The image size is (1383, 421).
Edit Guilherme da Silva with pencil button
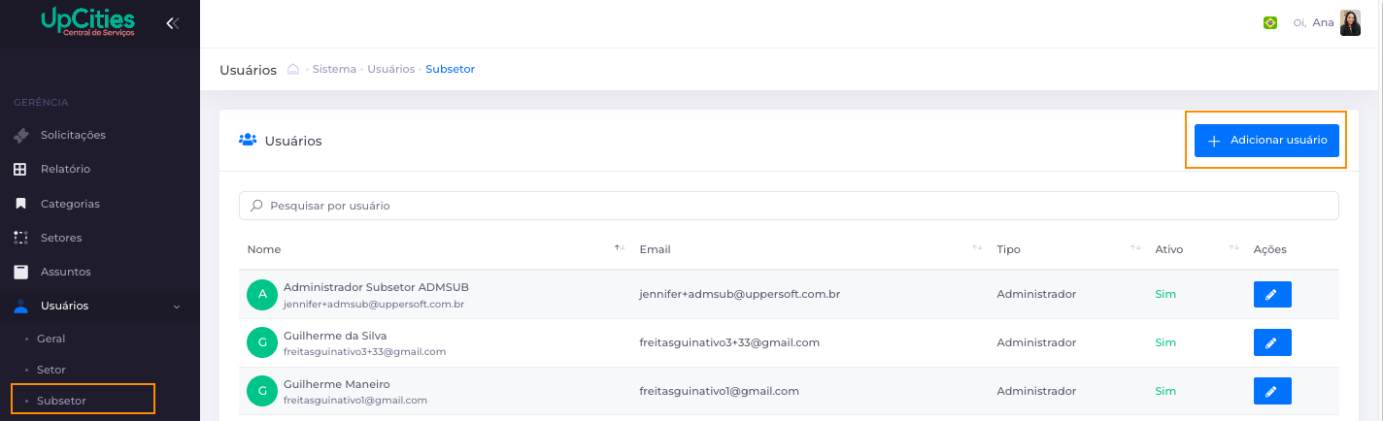(1272, 342)
